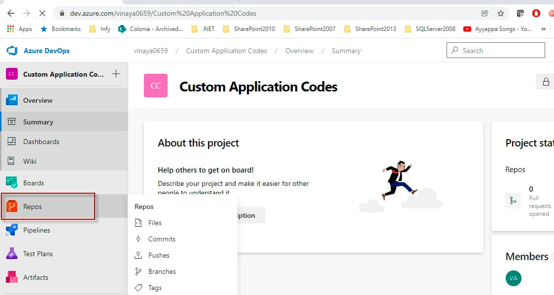Click the Summary breadcrumb
The width and height of the screenshot is (554, 295).
(346, 51)
